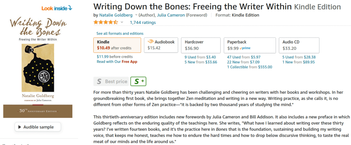Viewport: 351px width, 145px height.
Task: Open the author dropdown next to Natalie Goldberg
Action: point(136,15)
